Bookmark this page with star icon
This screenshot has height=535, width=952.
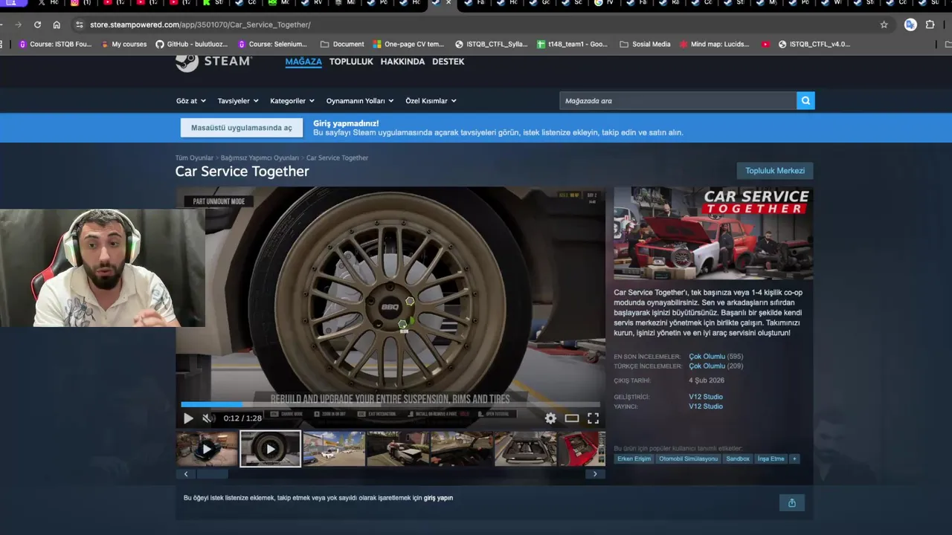pyautogui.click(x=884, y=25)
